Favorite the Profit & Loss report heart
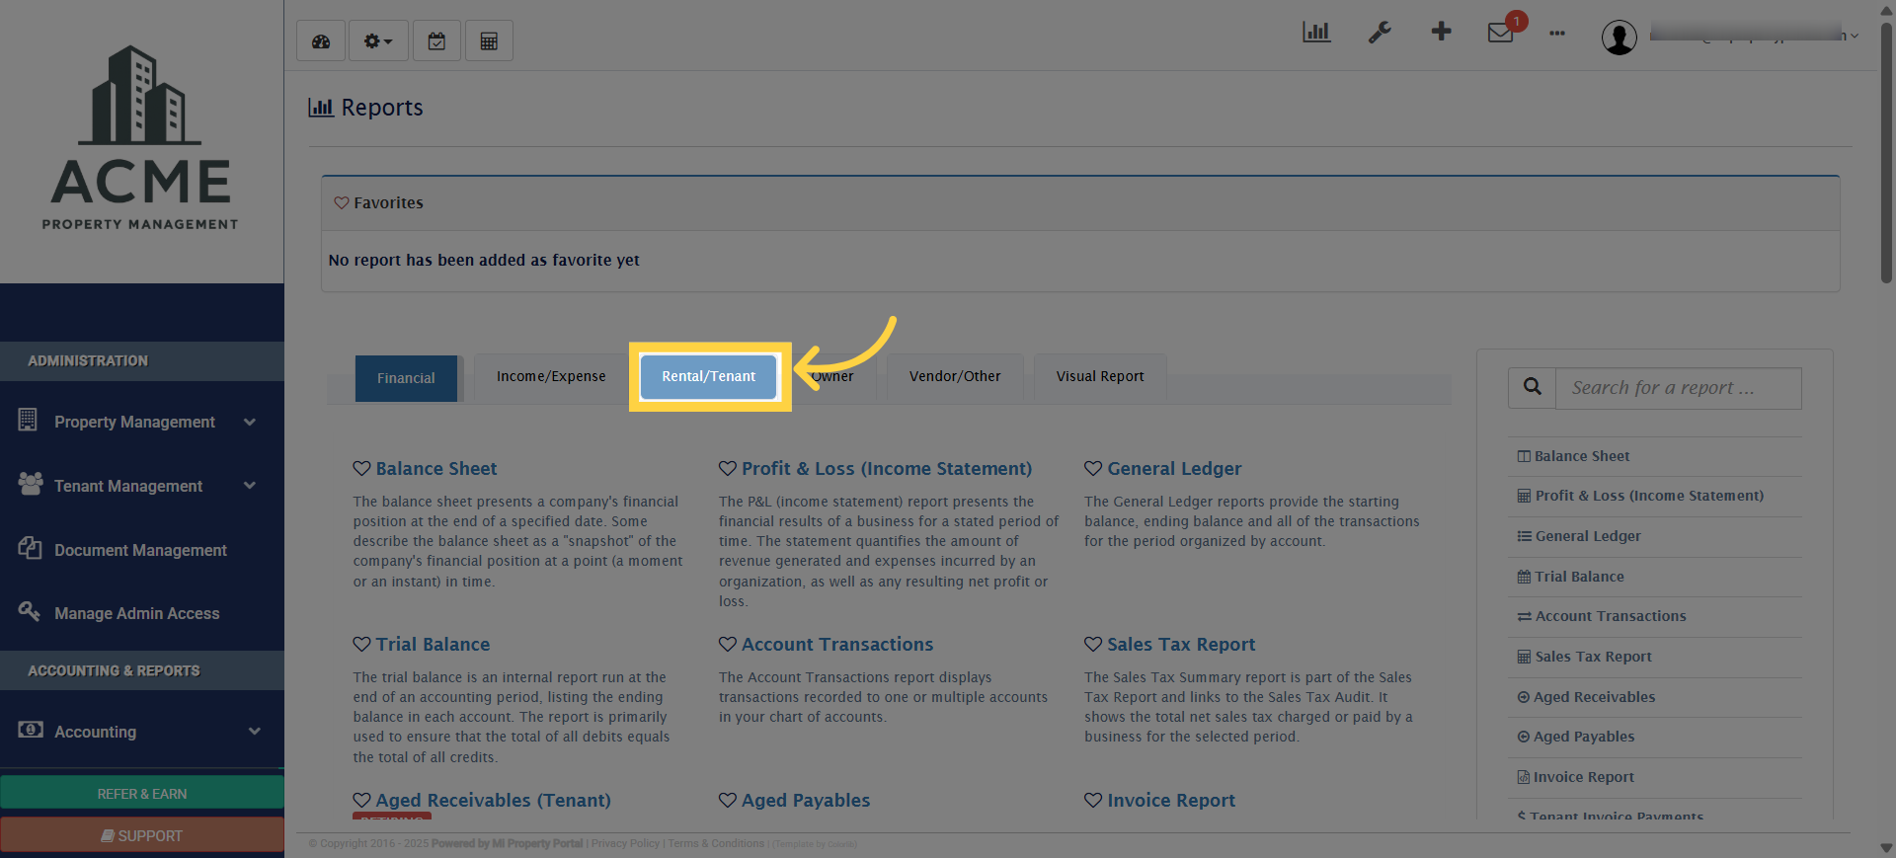Image resolution: width=1896 pixels, height=858 pixels. (728, 468)
